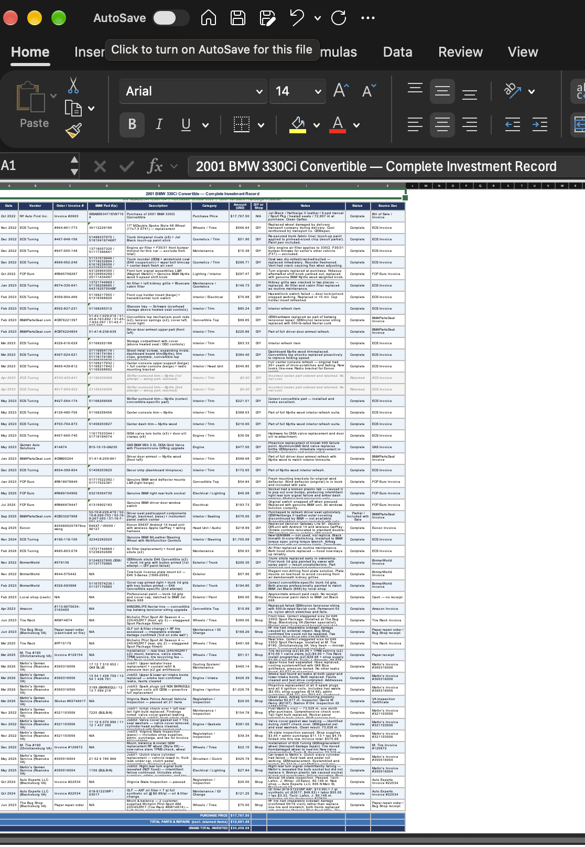
Task: Increase the cell indent
Action: click(x=539, y=124)
